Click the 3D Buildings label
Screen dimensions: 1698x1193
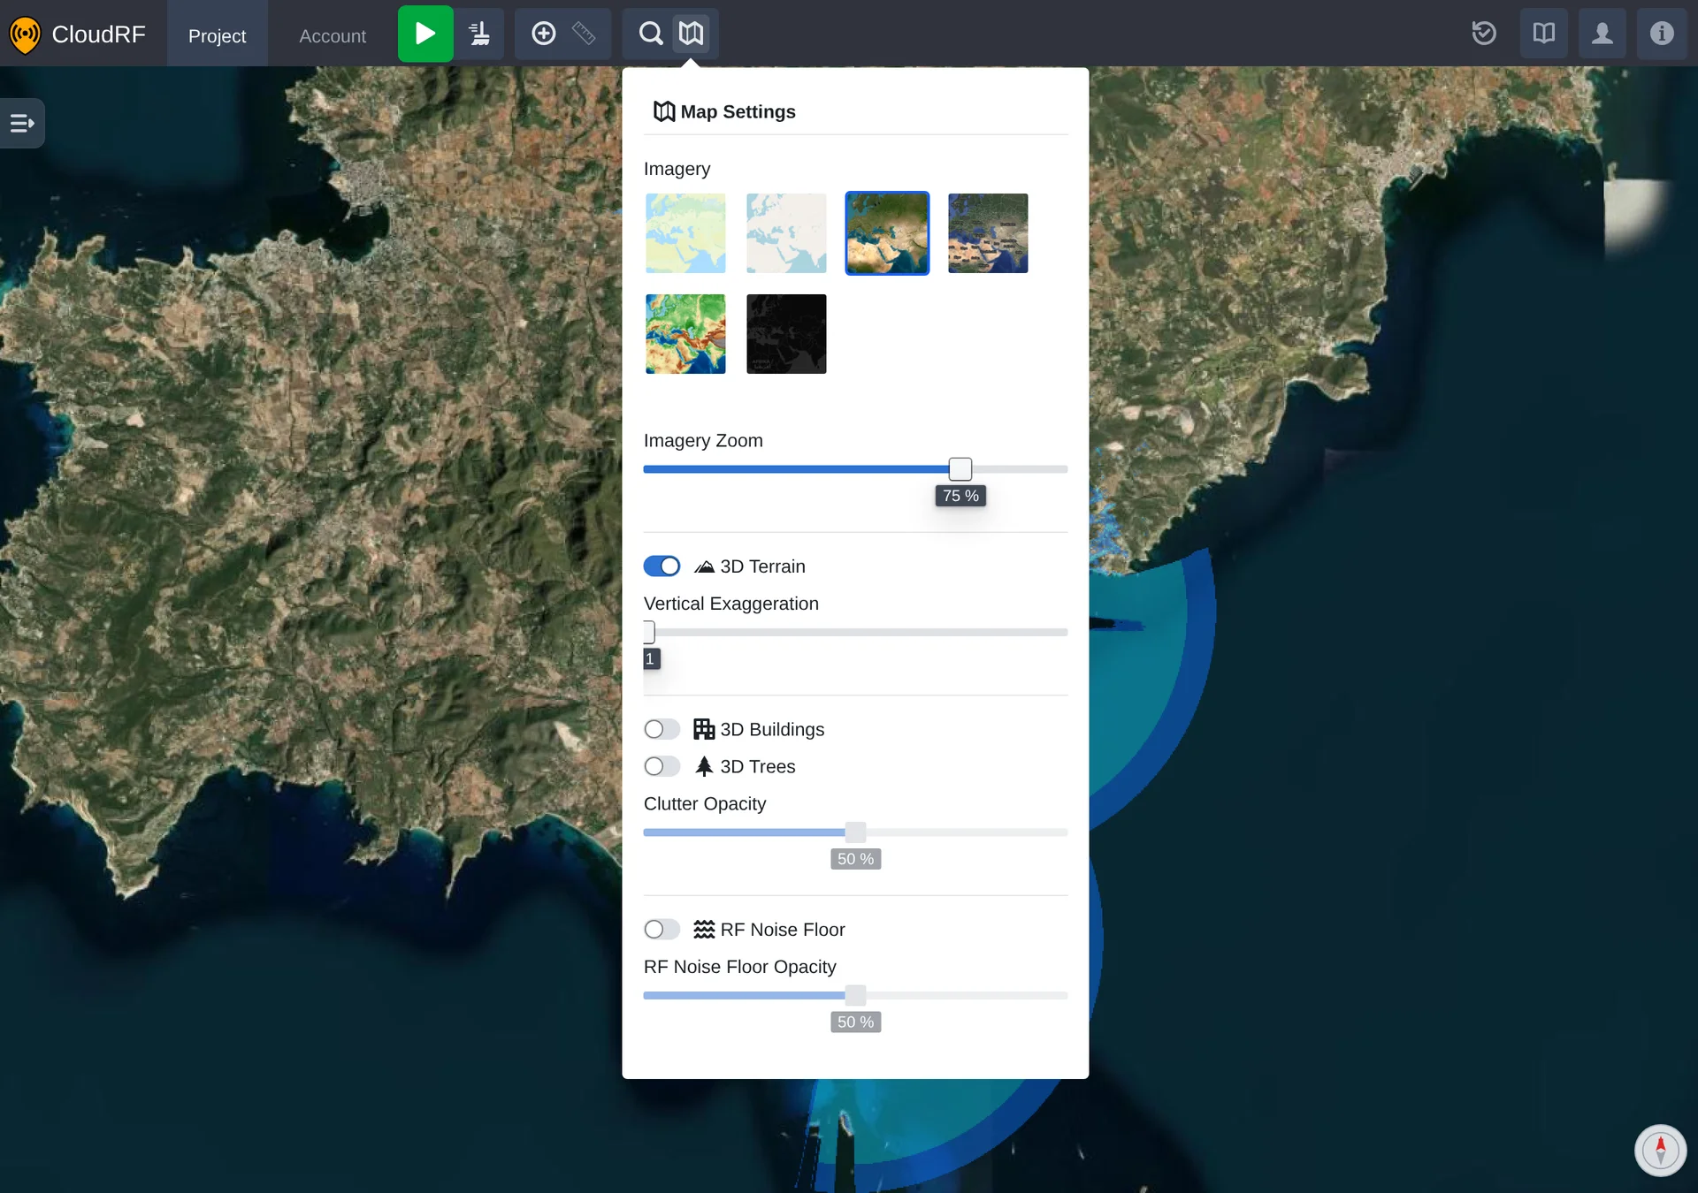772,729
